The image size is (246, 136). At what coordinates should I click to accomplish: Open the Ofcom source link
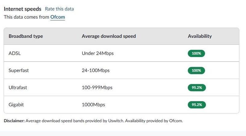point(58,17)
